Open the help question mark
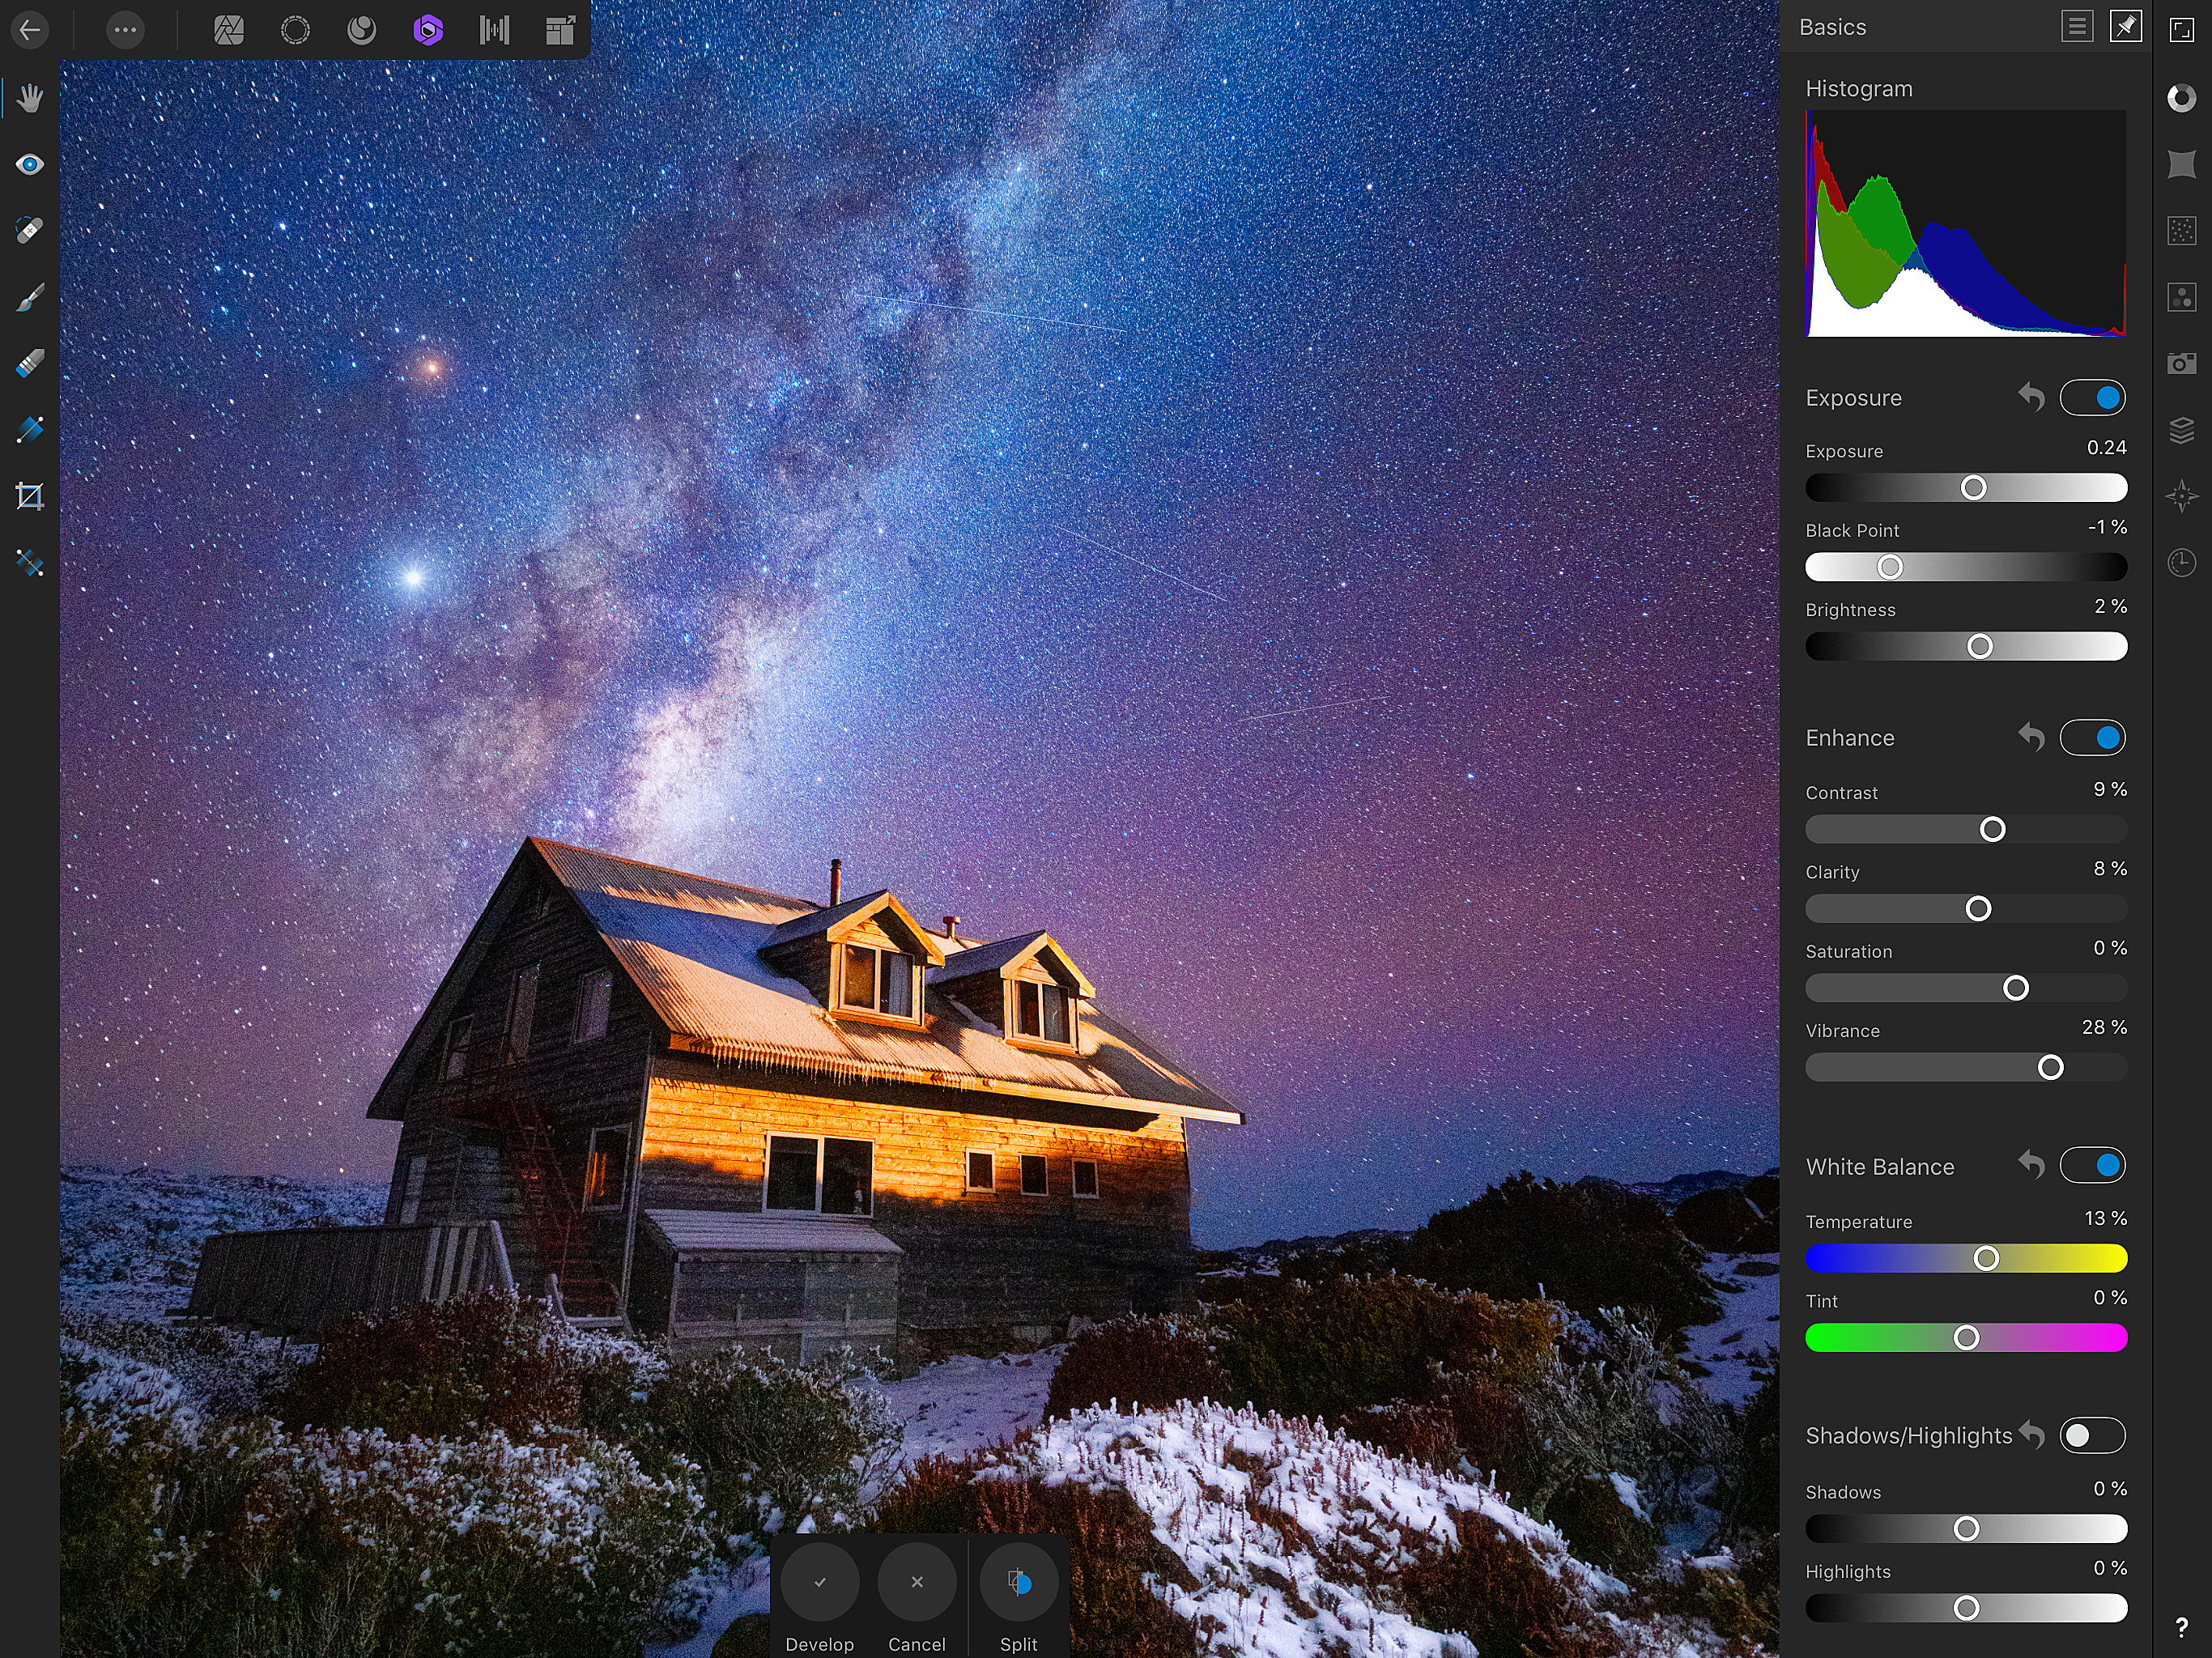This screenshot has width=2212, height=1658. point(2181,1628)
